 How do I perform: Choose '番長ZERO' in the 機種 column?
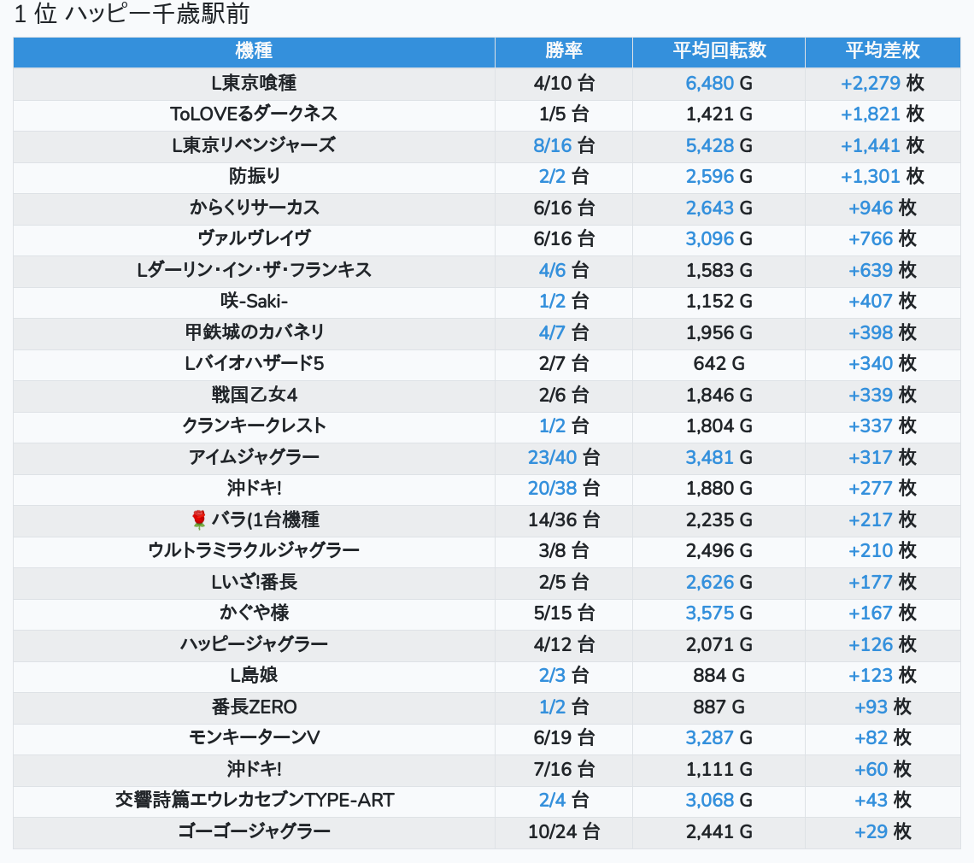(x=254, y=707)
